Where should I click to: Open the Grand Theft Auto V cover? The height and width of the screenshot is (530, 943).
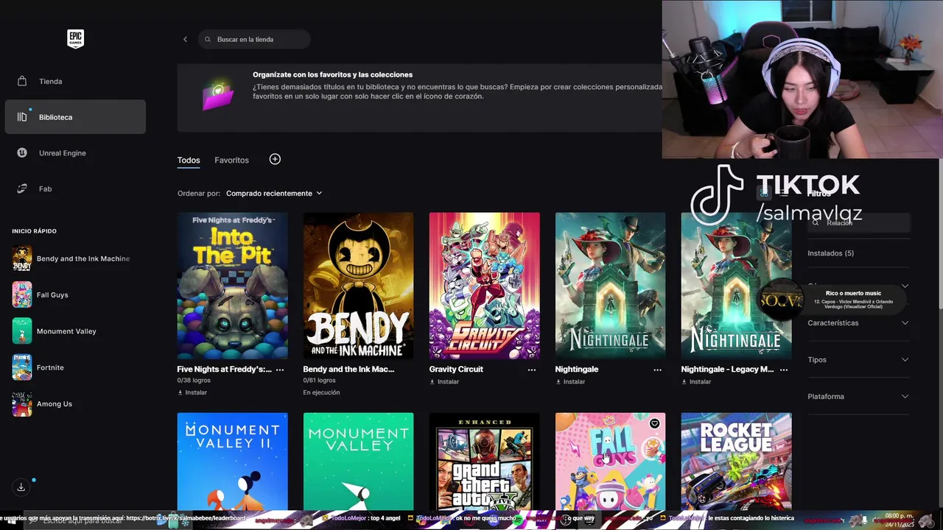pyautogui.click(x=484, y=462)
